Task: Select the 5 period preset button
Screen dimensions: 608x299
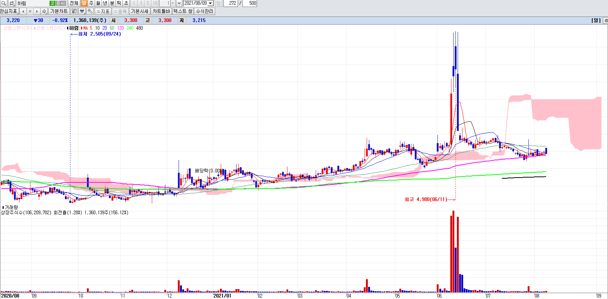Action: (x=148, y=3)
